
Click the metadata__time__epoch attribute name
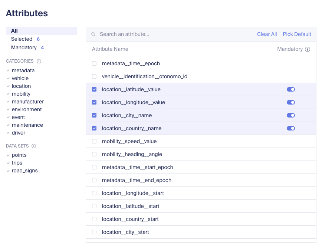131,64
